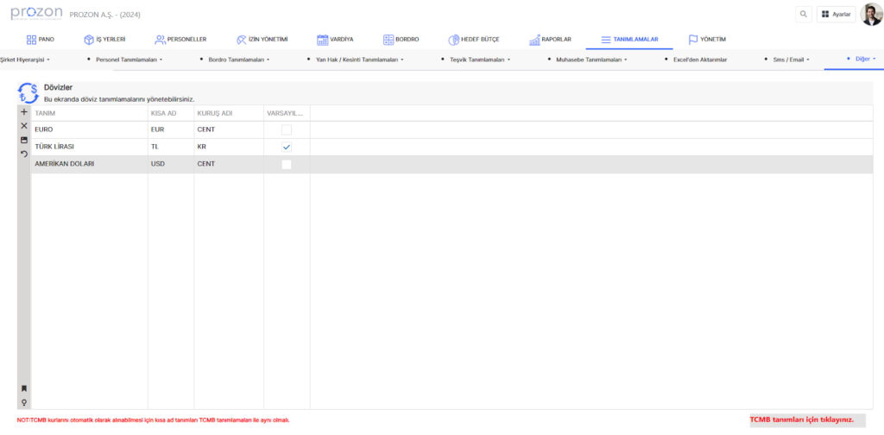Expand Personel Tanımlamaları dropdown
884x435 pixels.
(129, 60)
